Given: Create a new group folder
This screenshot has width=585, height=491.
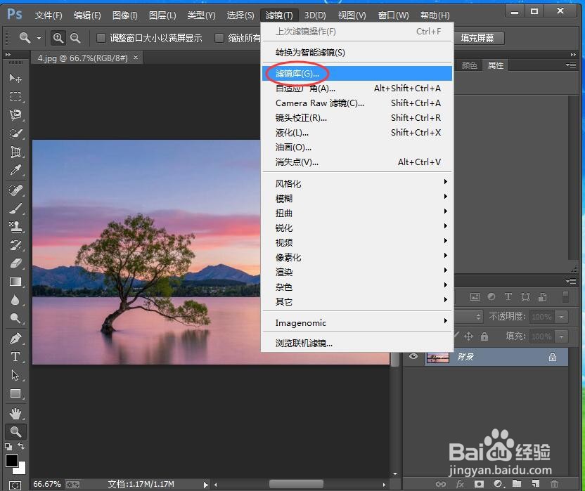Looking at the screenshot, I should click(x=517, y=483).
